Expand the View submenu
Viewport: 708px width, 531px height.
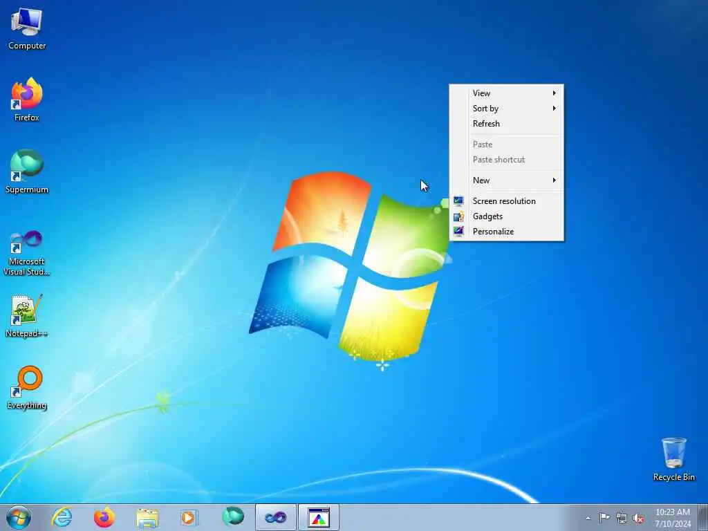[506, 93]
